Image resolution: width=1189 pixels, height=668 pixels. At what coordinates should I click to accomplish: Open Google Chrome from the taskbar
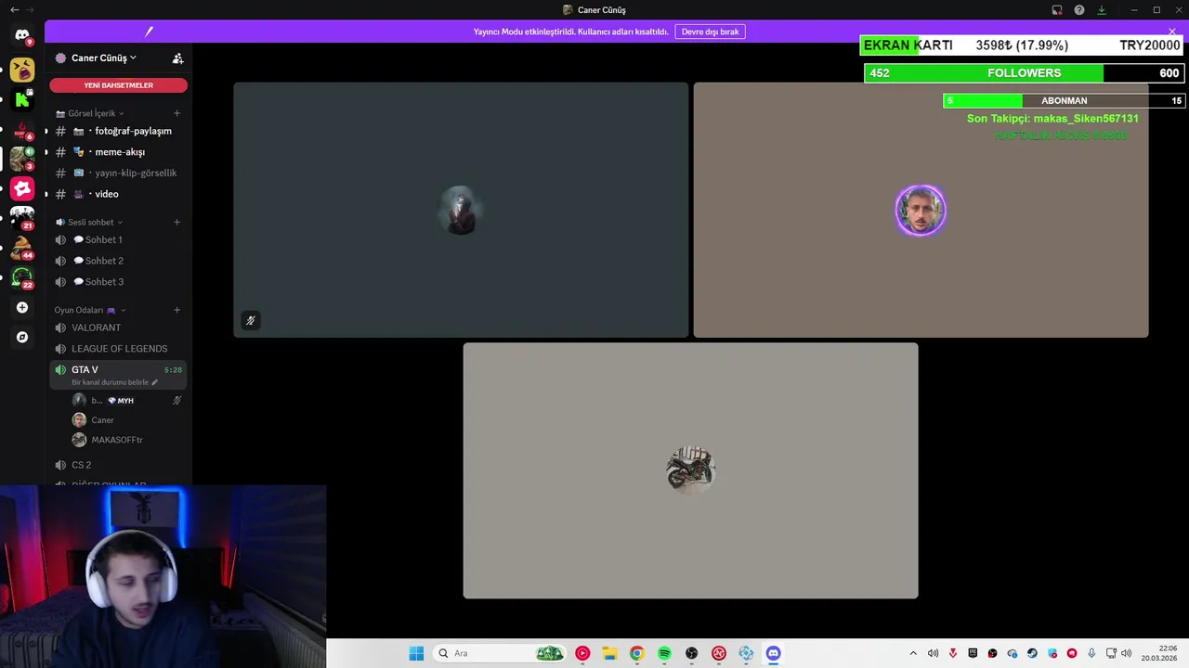click(636, 653)
